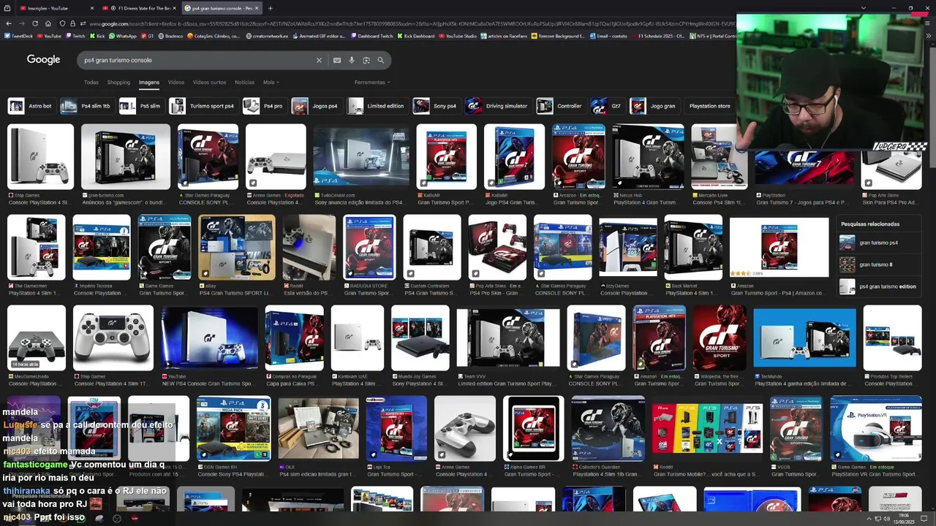Open the articles on RaceFans bookmark

click(x=505, y=36)
